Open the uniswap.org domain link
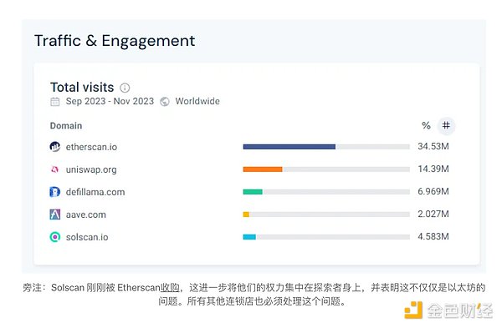502x328 pixels. tap(91, 169)
